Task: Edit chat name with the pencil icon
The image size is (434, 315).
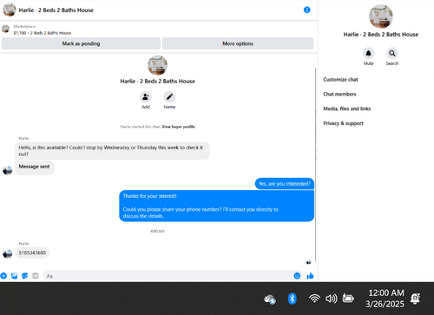Action: (x=169, y=96)
